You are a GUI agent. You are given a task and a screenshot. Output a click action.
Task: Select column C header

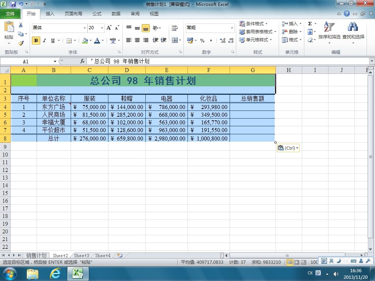[x=89, y=70]
